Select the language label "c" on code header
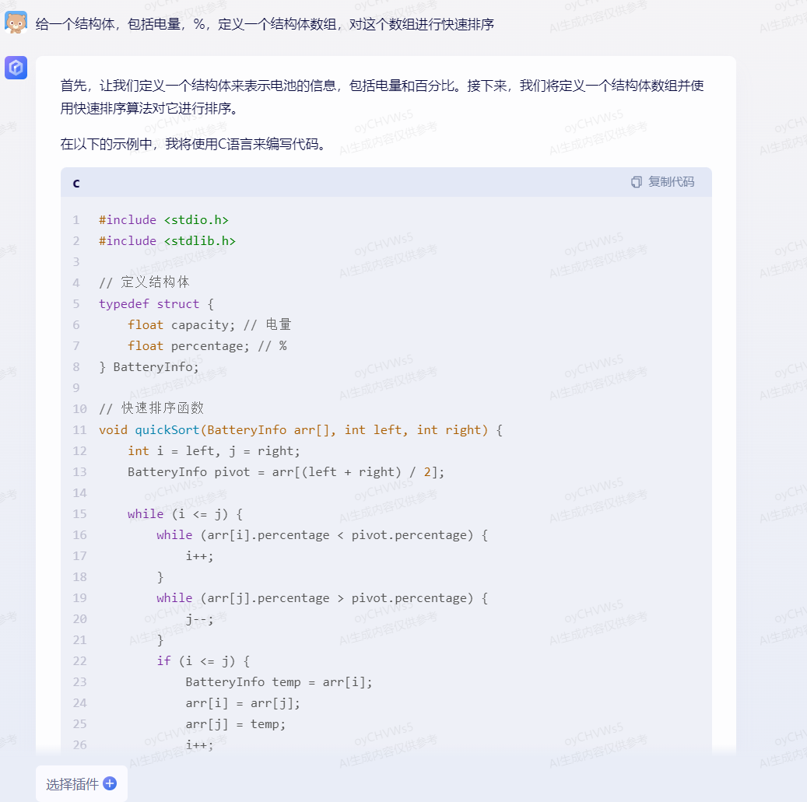Screen dimensions: 807x802 pyautogui.click(x=75, y=182)
